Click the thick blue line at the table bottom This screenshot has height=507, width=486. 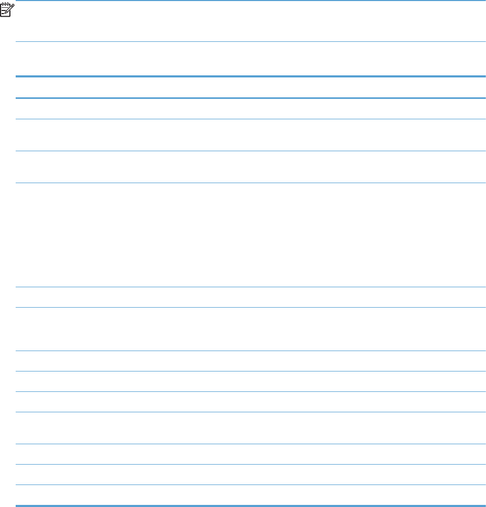(x=251, y=506)
